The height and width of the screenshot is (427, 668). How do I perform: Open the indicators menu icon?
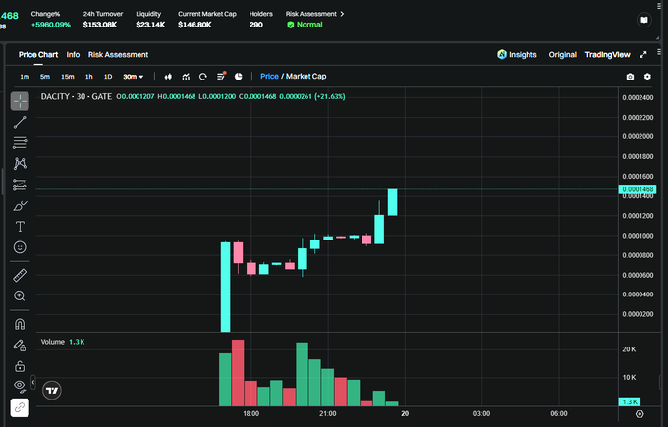tap(186, 77)
